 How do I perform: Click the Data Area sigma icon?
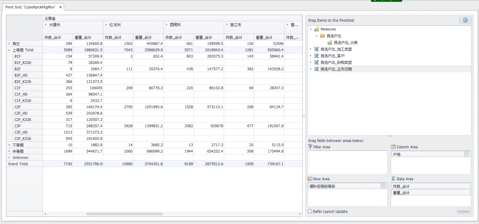click(x=393, y=179)
